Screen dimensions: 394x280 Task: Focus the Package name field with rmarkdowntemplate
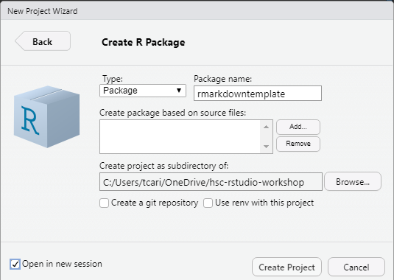pos(258,94)
